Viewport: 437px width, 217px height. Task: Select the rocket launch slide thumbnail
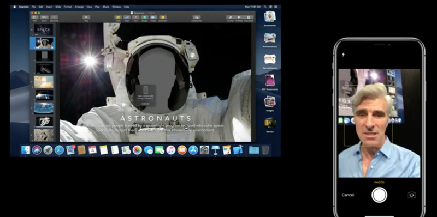[x=44, y=82]
